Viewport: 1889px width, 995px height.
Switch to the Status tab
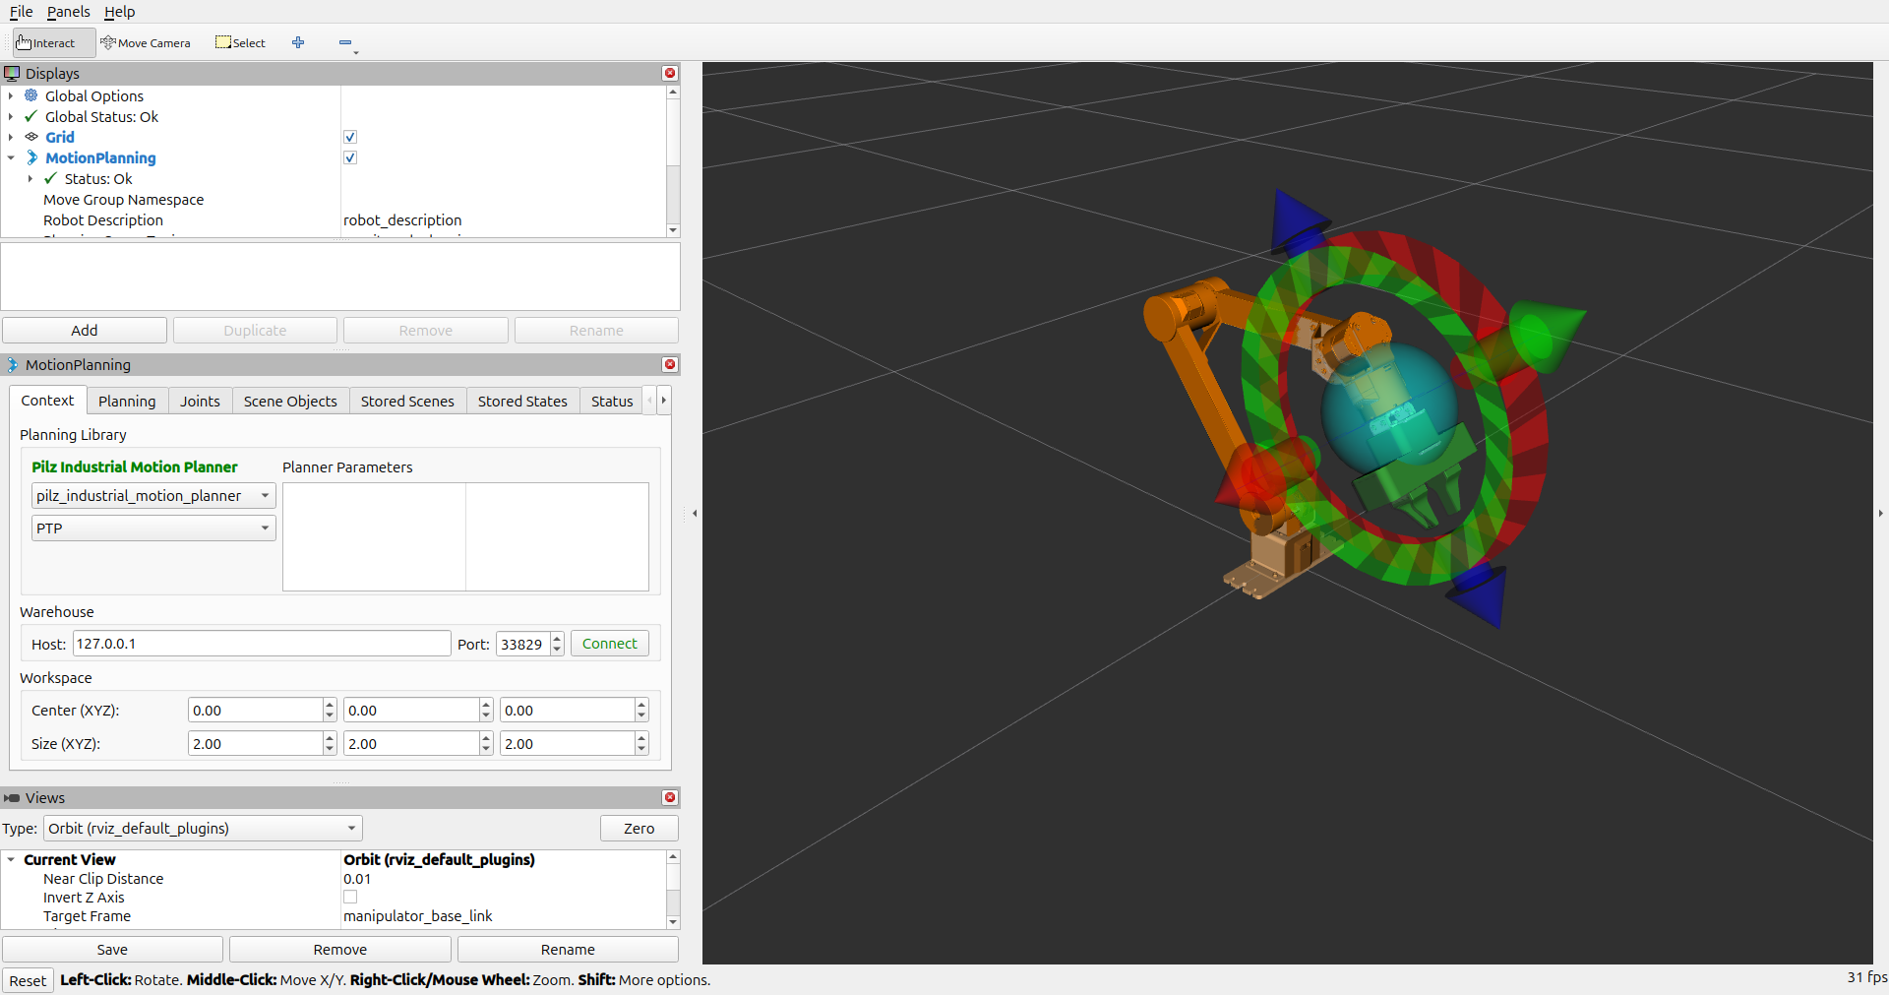[x=612, y=401]
